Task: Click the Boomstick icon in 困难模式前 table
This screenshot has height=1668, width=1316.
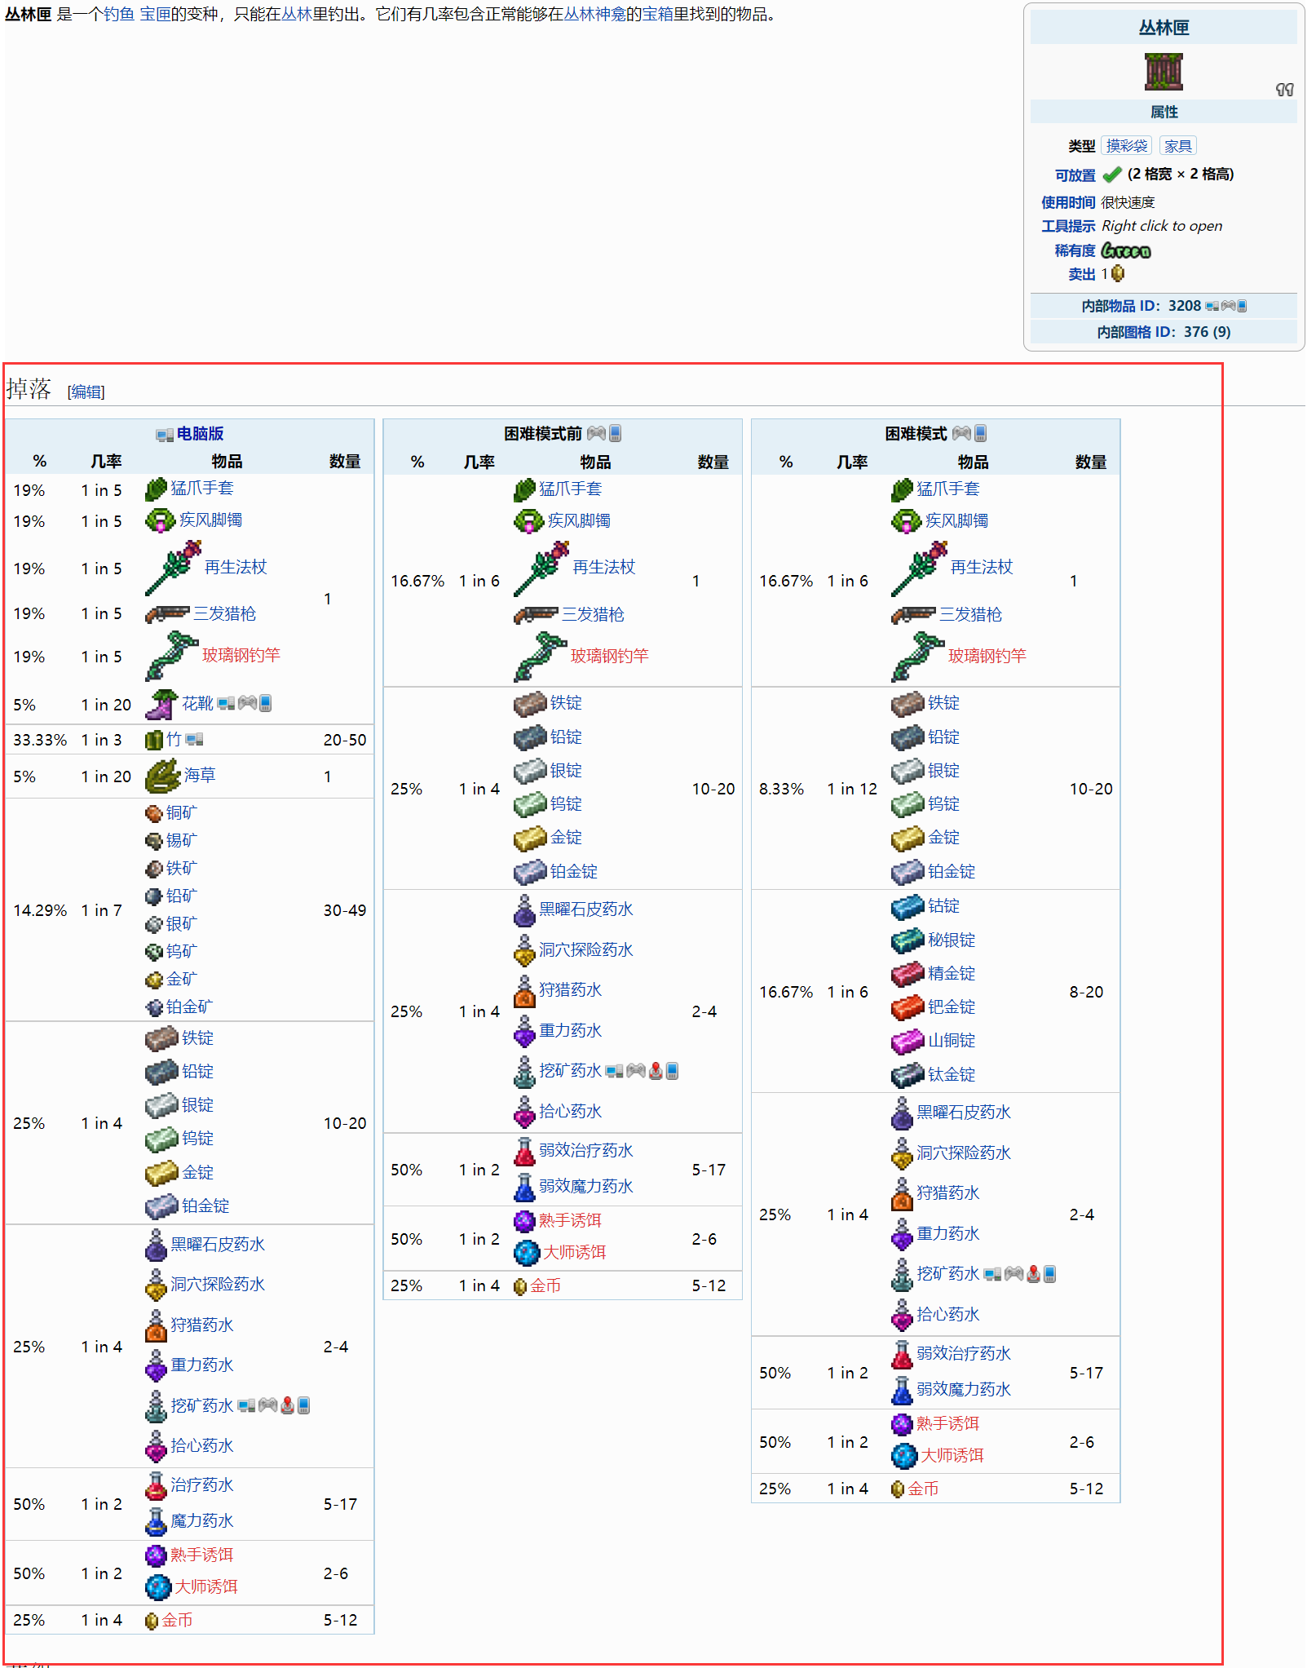Action: pyautogui.click(x=536, y=615)
